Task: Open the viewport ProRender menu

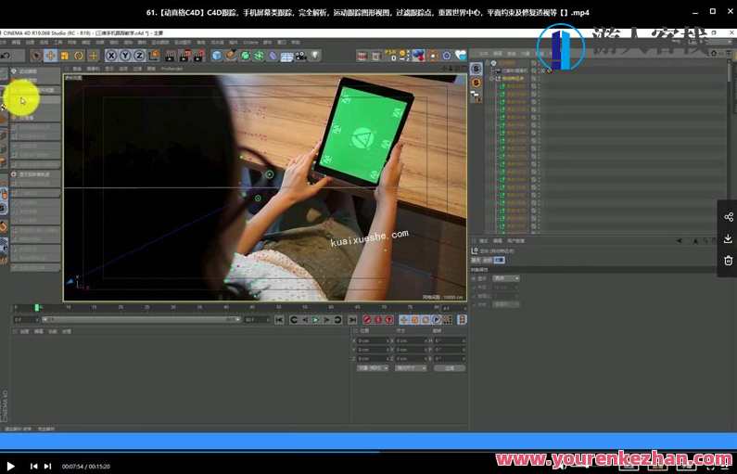Action: click(x=172, y=69)
